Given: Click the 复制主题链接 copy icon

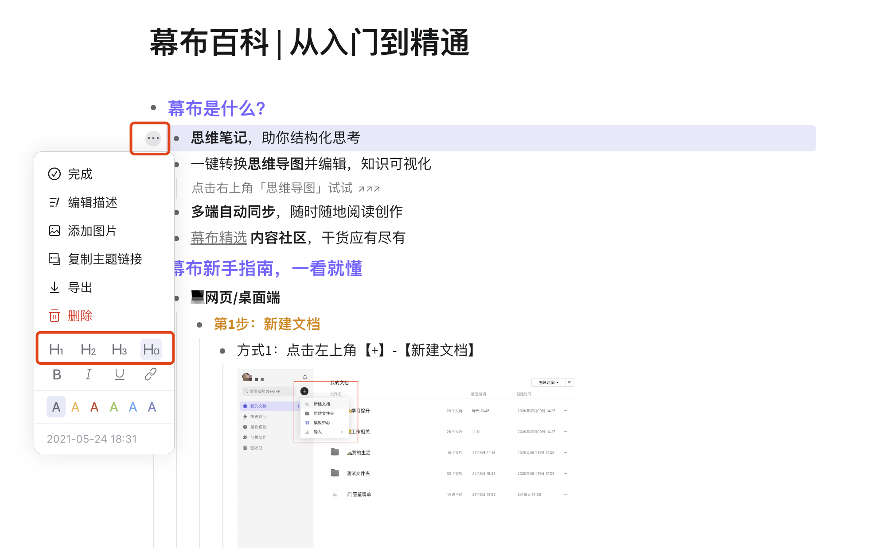Looking at the screenshot, I should click(54, 259).
